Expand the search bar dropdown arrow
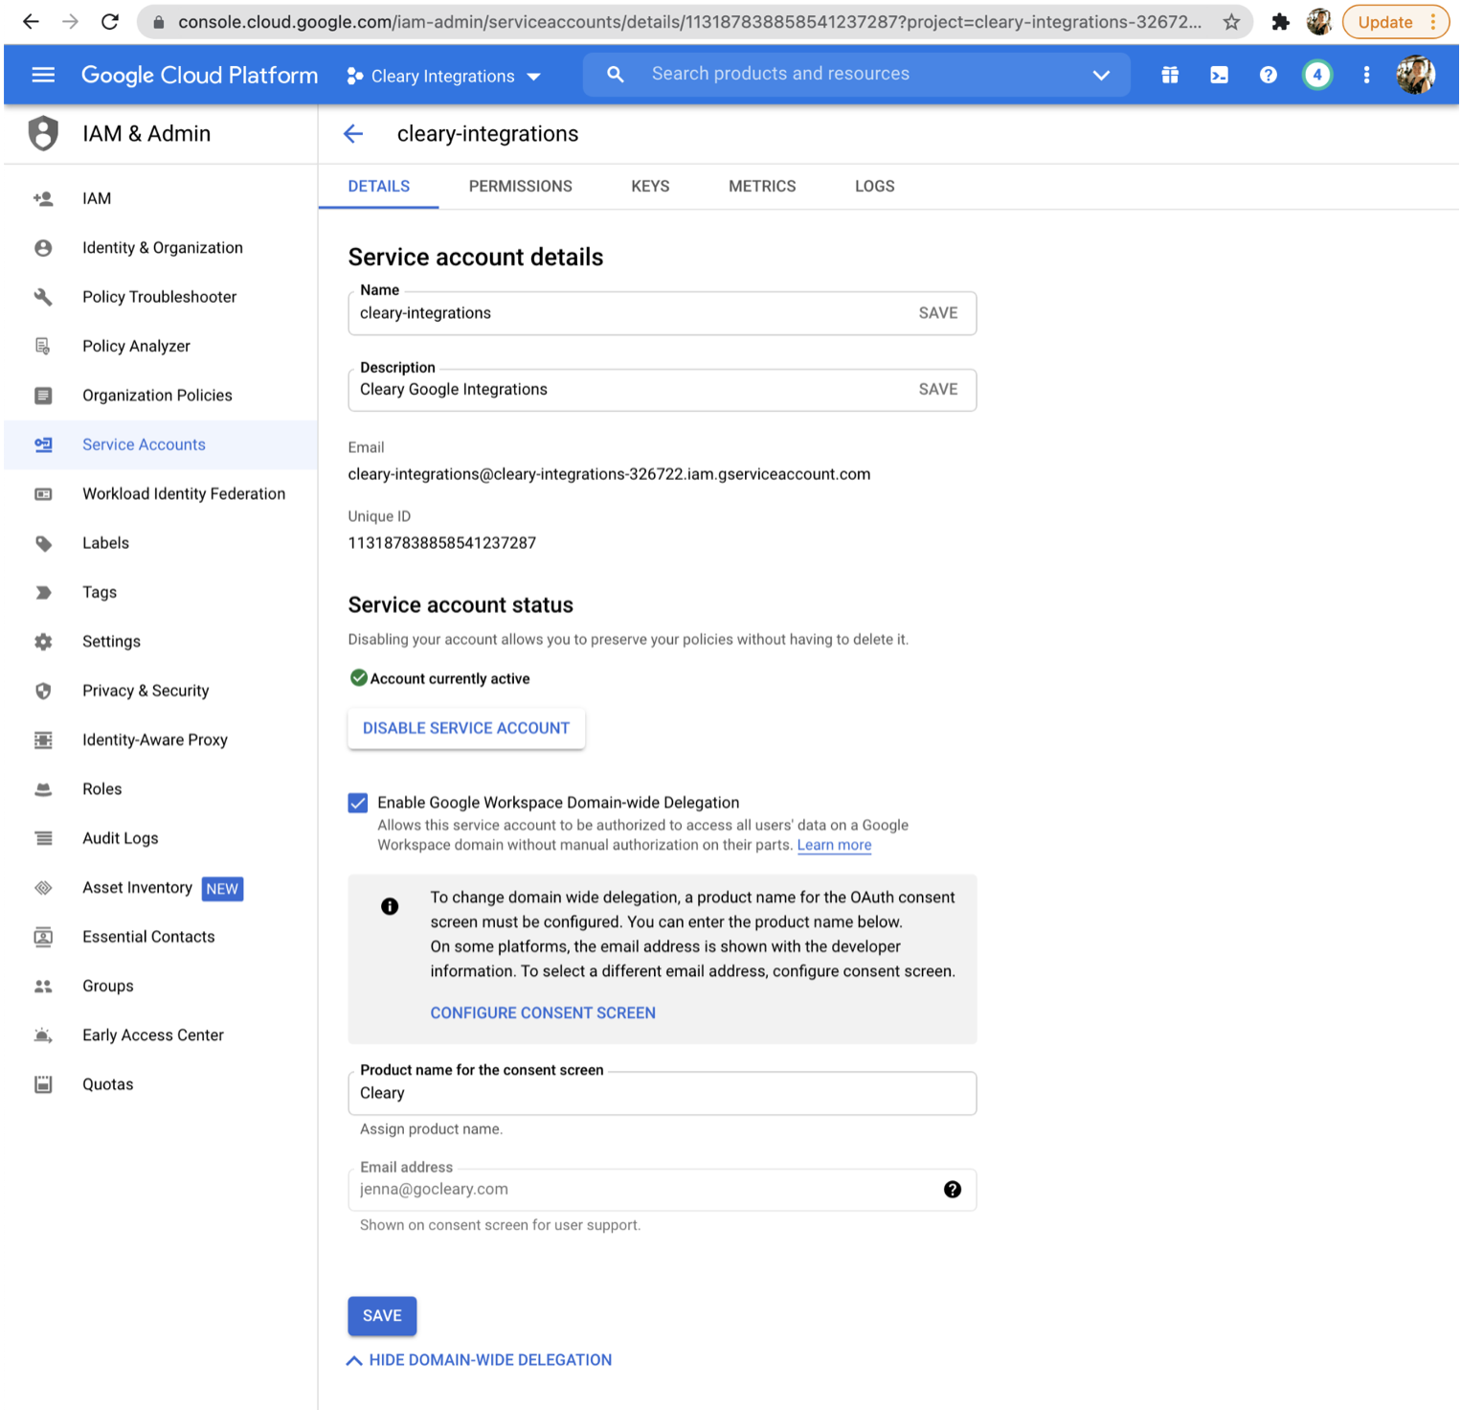 click(1101, 75)
